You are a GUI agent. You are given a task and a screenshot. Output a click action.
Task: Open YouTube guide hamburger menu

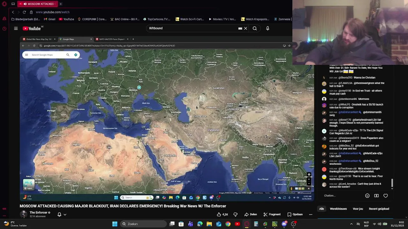pyautogui.click(x=16, y=28)
